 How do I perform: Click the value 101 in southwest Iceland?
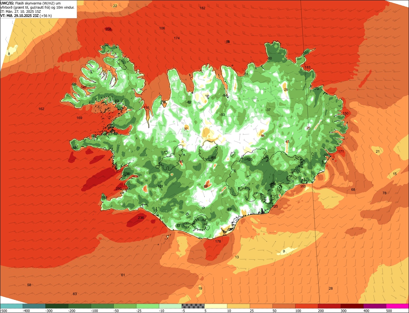[x=160, y=186]
